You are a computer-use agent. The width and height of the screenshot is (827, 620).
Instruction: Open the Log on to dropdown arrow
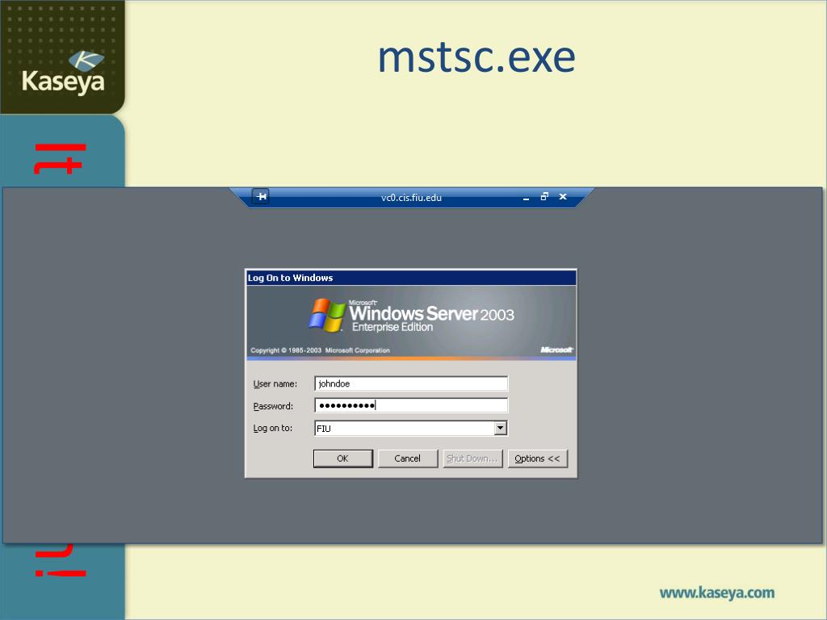point(501,428)
